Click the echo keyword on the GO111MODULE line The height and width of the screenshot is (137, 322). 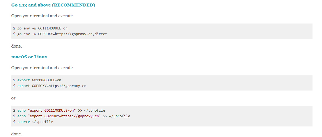click(x=21, y=110)
